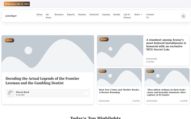Click the Wednesday, July 22, 2026 date badge
The width and height of the screenshot is (191, 119).
click(x=17, y=4)
